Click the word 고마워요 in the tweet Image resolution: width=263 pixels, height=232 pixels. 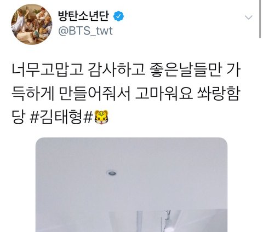coord(164,94)
